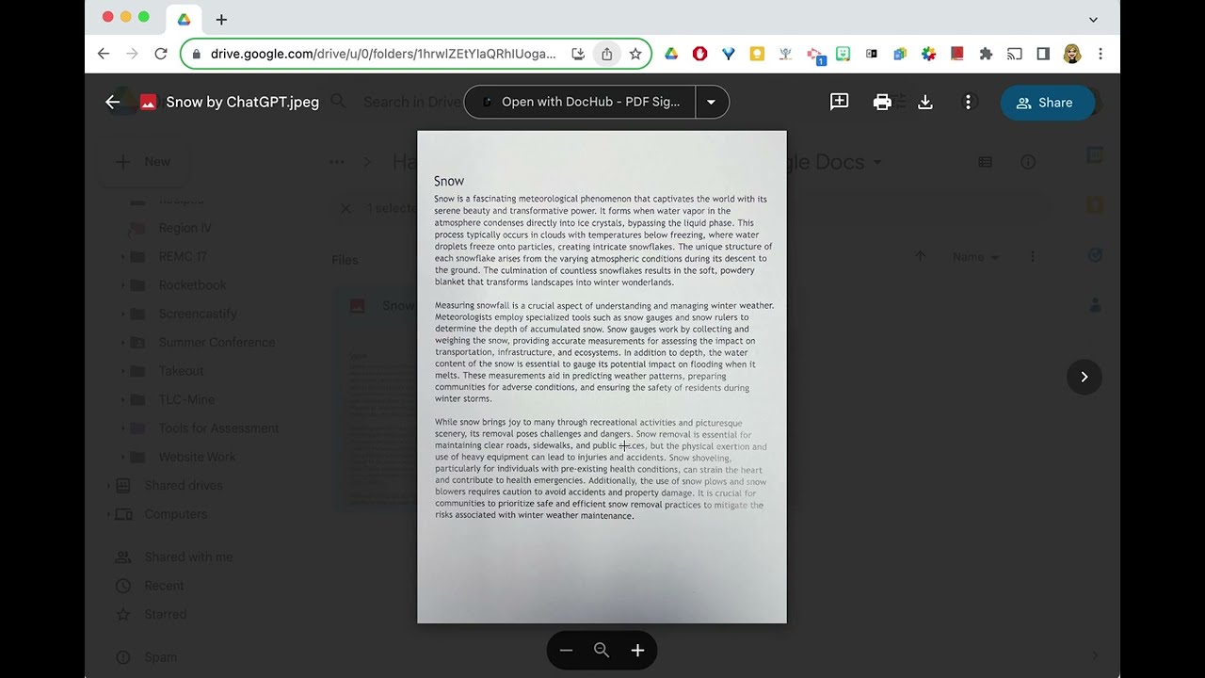Image resolution: width=1205 pixels, height=678 pixels.
Task: Share the Snow by ChatGPT.jpeg file
Action: point(1046,103)
